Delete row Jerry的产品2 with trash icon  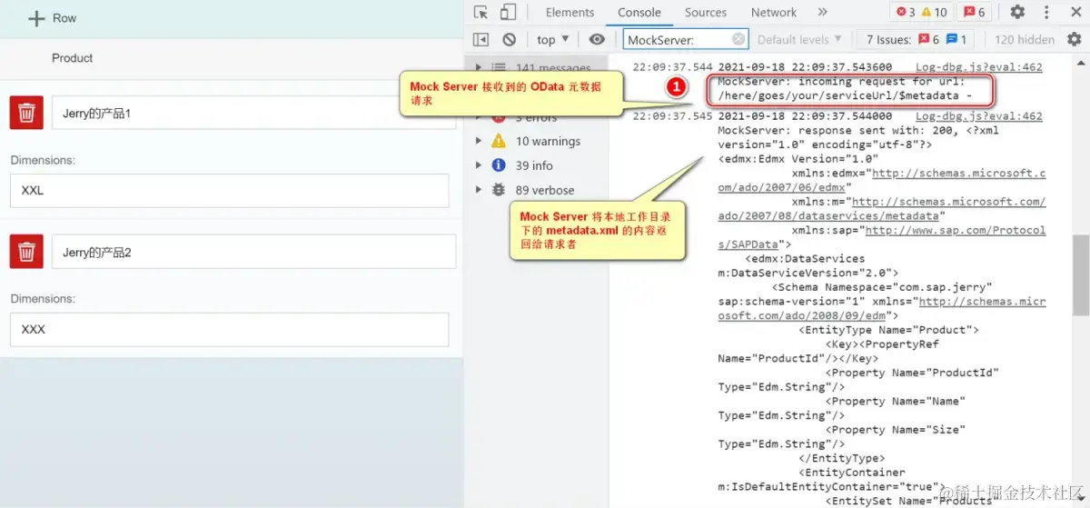[x=27, y=251]
